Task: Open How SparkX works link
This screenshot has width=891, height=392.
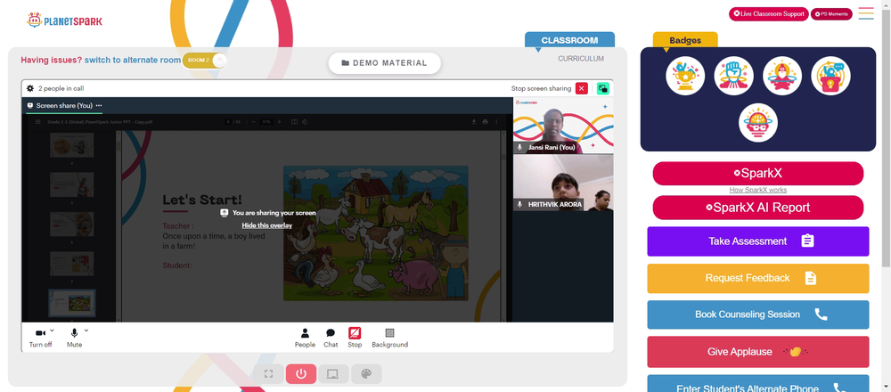Action: (758, 190)
